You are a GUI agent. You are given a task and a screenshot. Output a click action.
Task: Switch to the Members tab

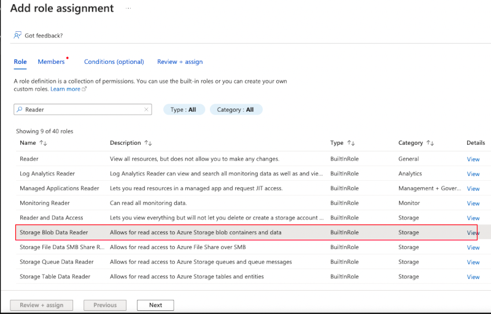click(x=51, y=62)
